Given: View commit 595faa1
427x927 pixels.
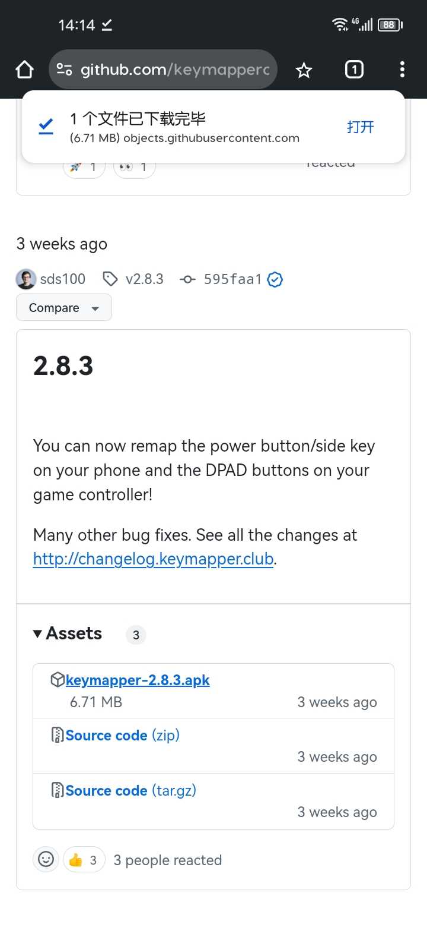Looking at the screenshot, I should (x=232, y=279).
